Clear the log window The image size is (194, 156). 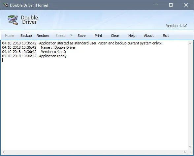115,36
